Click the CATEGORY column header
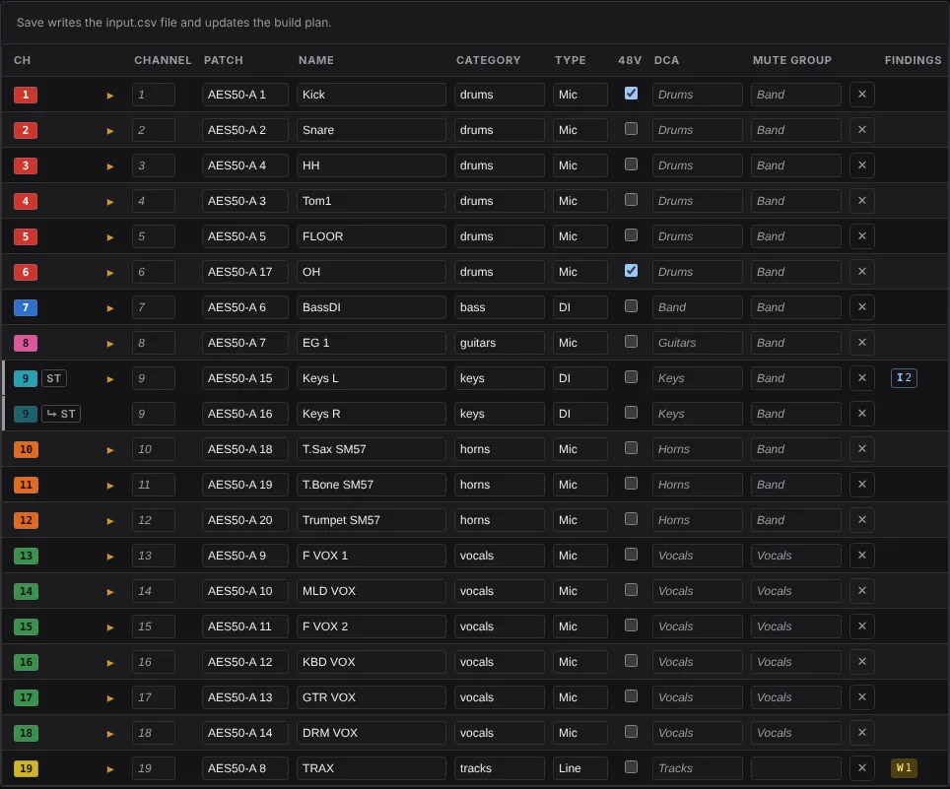The image size is (950, 789). pyautogui.click(x=488, y=60)
